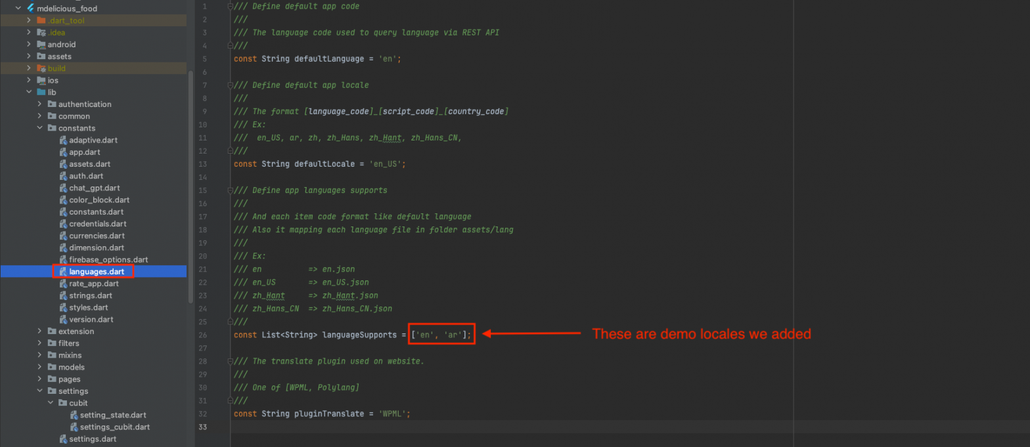Collapse the lib folder chevron
Image resolution: width=1030 pixels, height=447 pixels.
[x=29, y=93]
